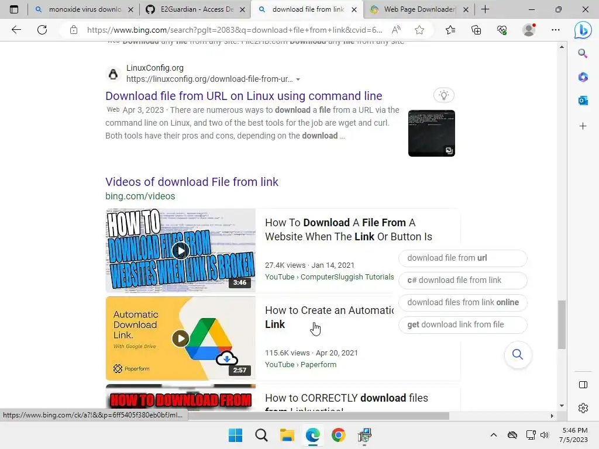This screenshot has height=449, width=599.
Task: Open the Favorites list icon
Action: (x=450, y=30)
